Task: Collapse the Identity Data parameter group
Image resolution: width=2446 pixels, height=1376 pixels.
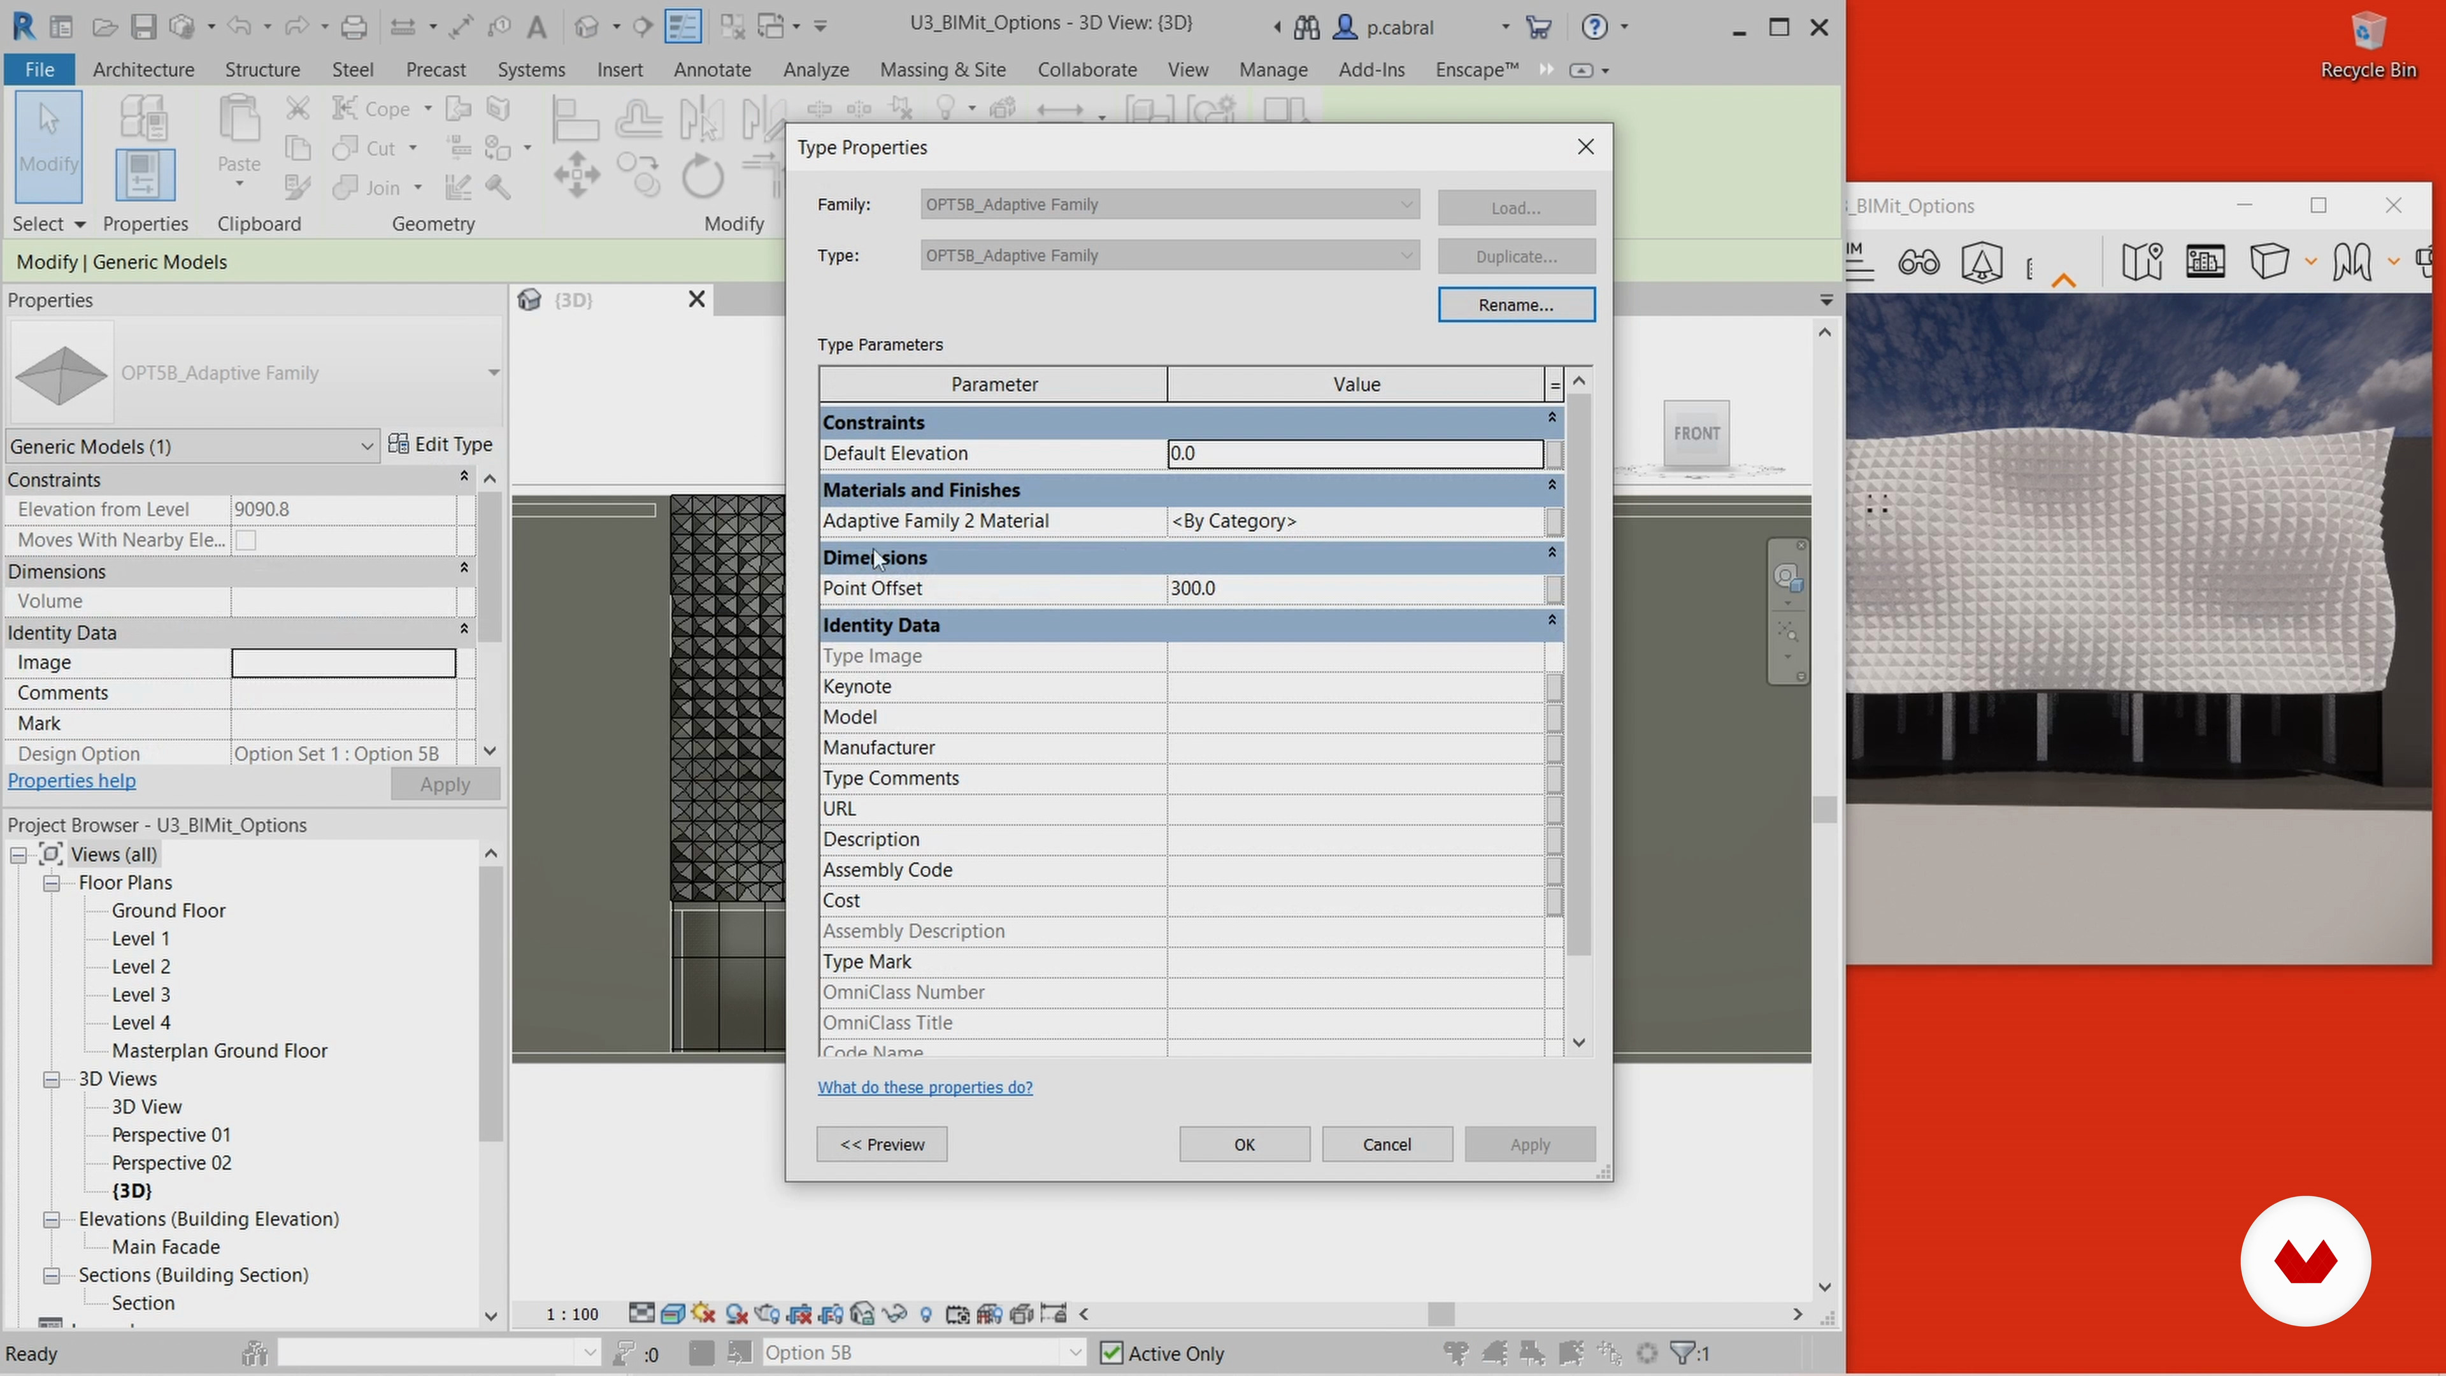Action: click(1552, 622)
